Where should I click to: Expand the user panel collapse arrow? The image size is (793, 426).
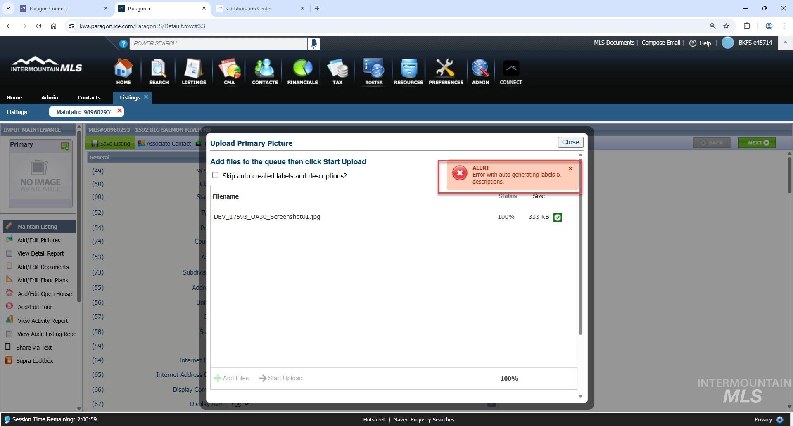[x=785, y=43]
